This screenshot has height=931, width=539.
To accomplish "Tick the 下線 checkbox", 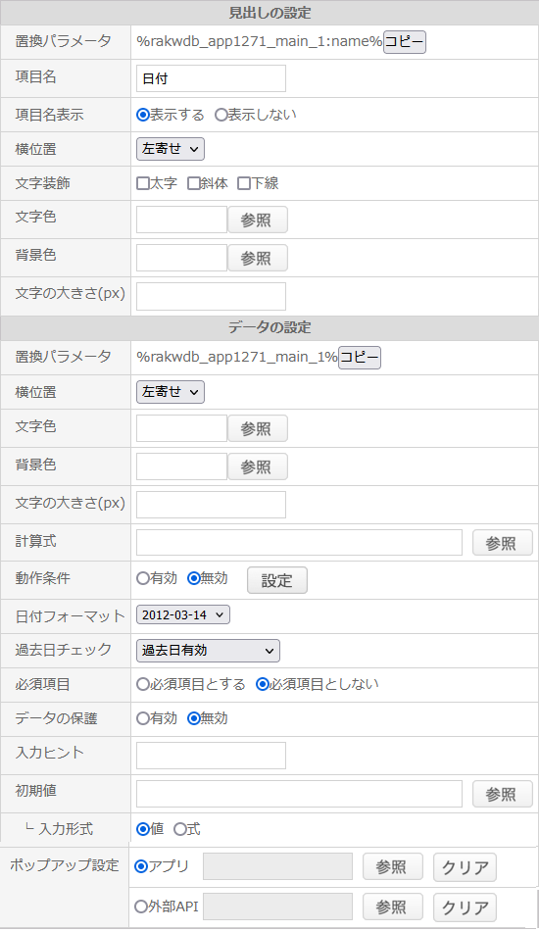I will click(244, 183).
